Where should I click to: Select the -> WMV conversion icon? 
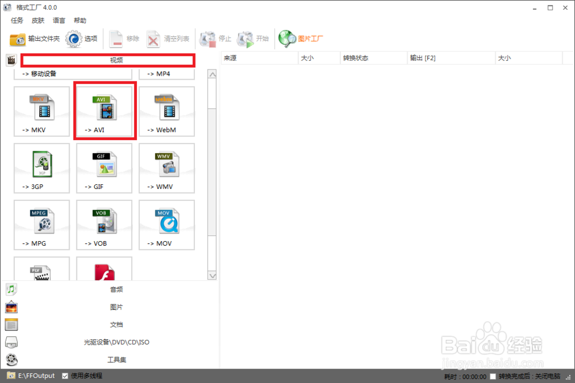click(x=167, y=168)
